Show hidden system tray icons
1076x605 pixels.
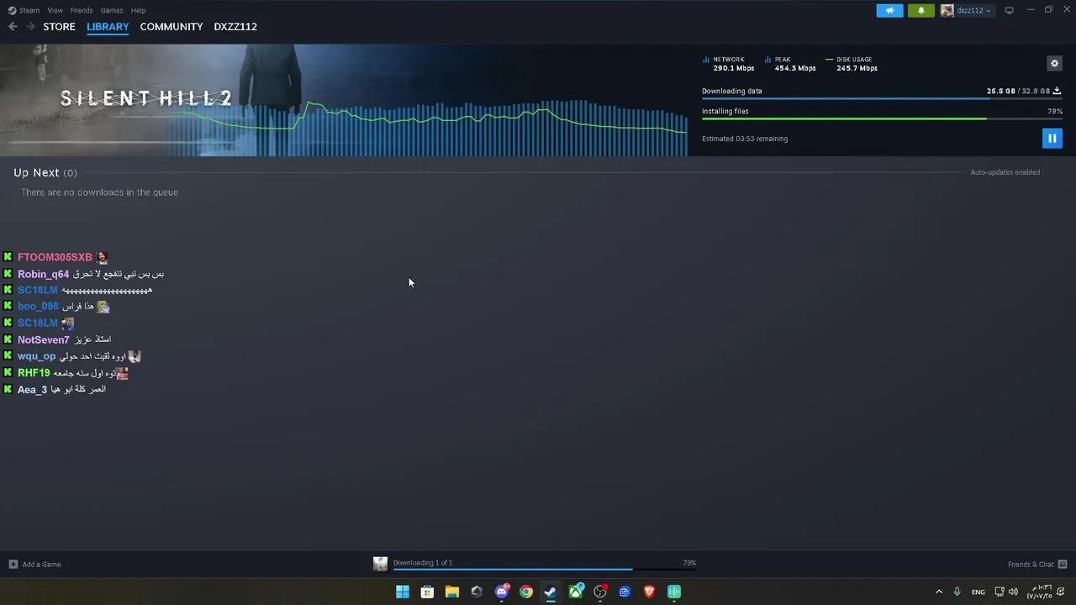tap(939, 592)
